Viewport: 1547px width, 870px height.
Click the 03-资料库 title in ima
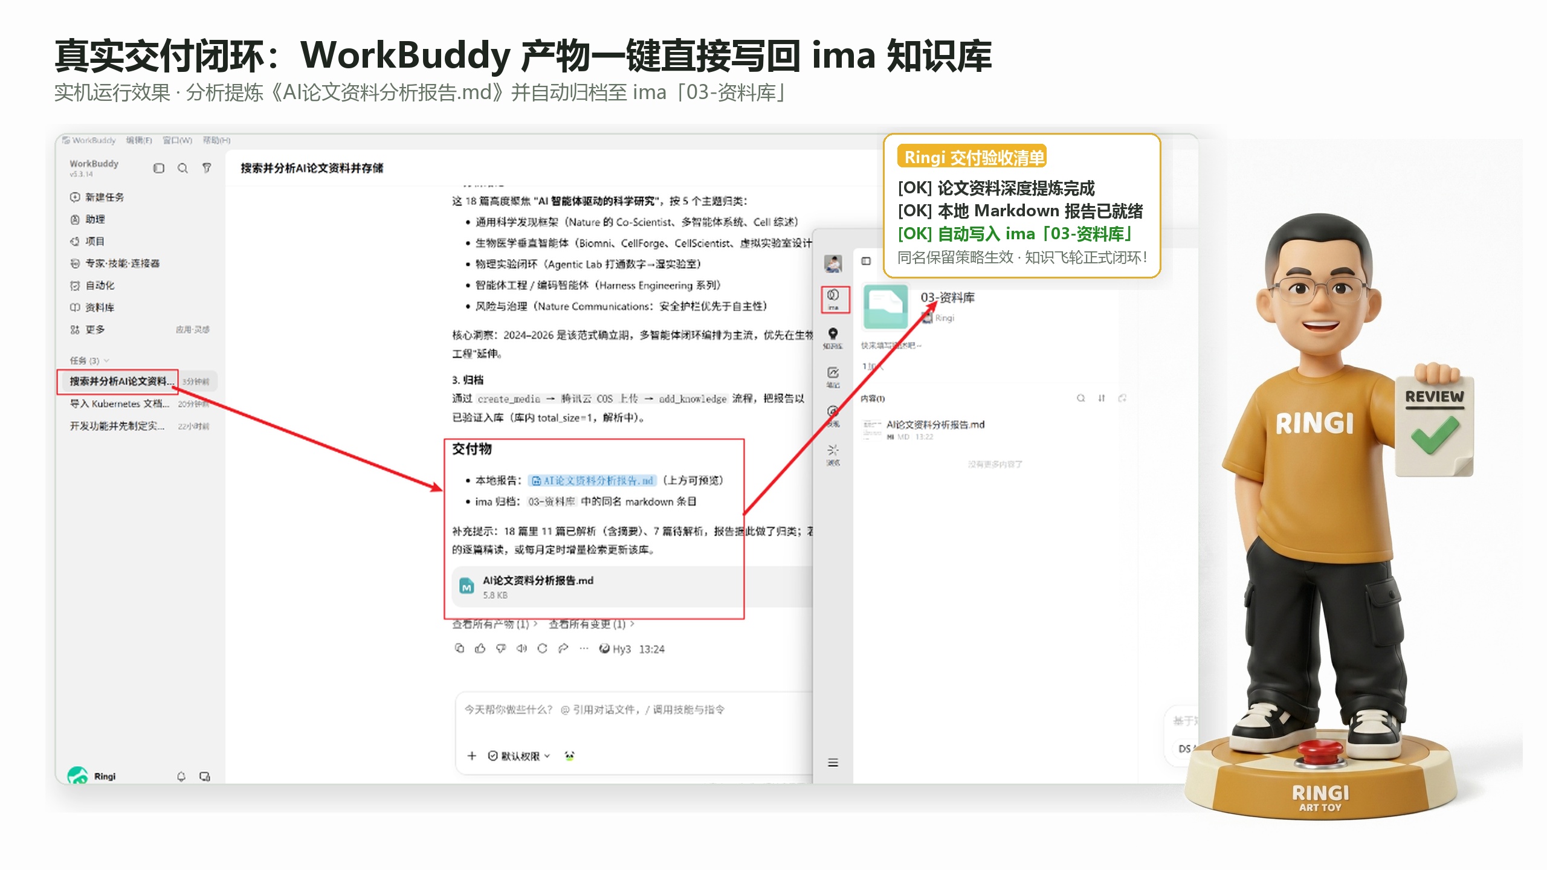[948, 297]
